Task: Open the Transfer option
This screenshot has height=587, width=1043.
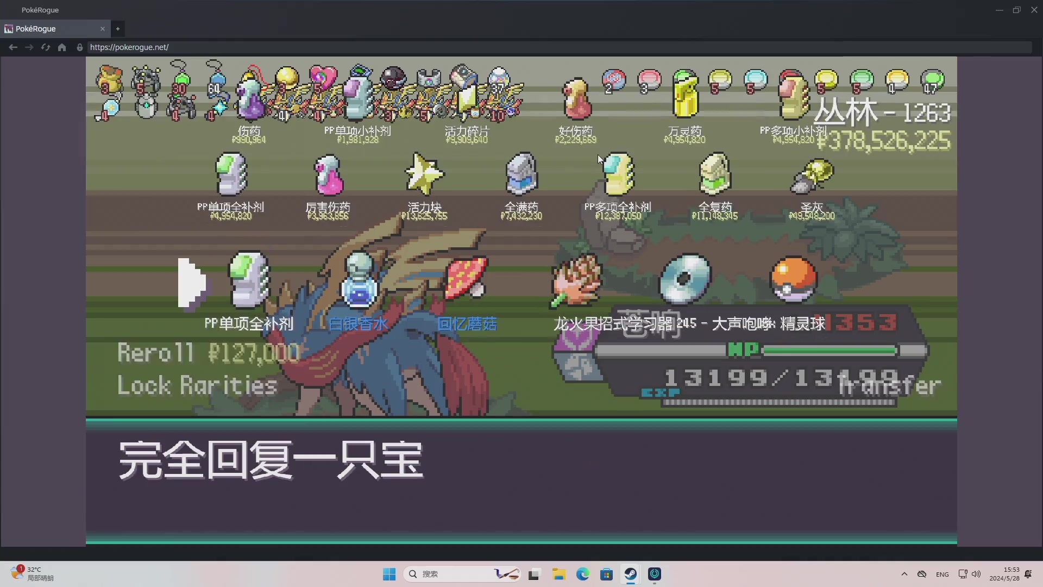Action: 889,386
